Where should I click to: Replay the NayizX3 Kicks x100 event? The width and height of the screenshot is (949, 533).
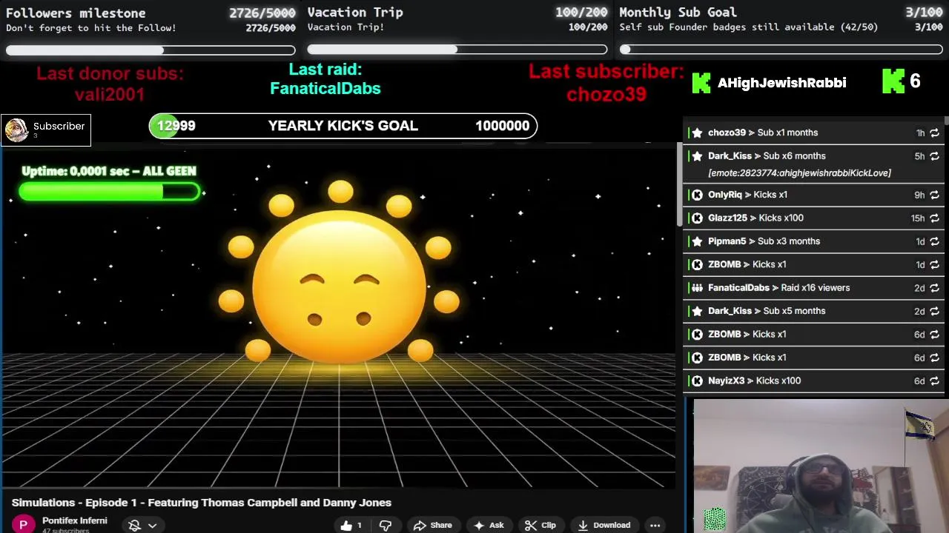(x=934, y=381)
